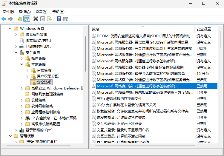
Task: Expand the 公钥策略 tree node
Action: coord(22,100)
